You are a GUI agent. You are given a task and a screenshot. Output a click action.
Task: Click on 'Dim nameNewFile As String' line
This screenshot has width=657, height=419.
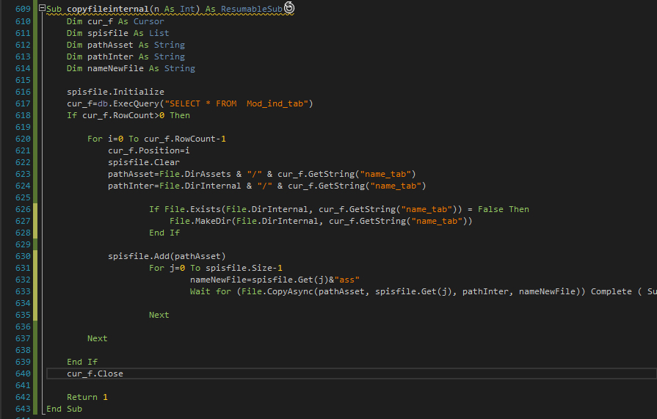[x=131, y=68]
